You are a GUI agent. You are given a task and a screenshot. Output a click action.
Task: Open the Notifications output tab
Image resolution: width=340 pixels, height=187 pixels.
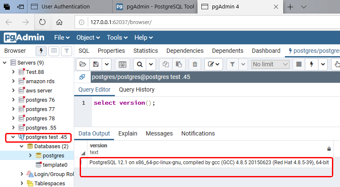click(x=198, y=133)
